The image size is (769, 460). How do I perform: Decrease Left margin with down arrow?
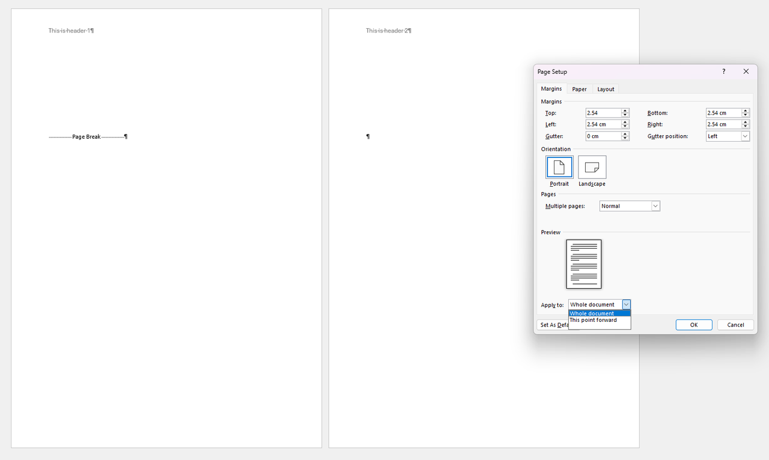[x=625, y=127]
